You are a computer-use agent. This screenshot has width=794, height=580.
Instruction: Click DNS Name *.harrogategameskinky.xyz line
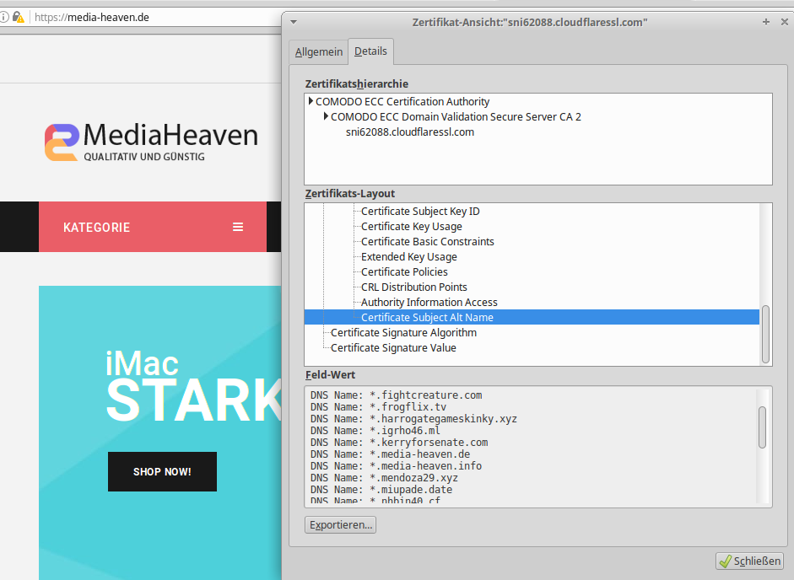click(413, 419)
